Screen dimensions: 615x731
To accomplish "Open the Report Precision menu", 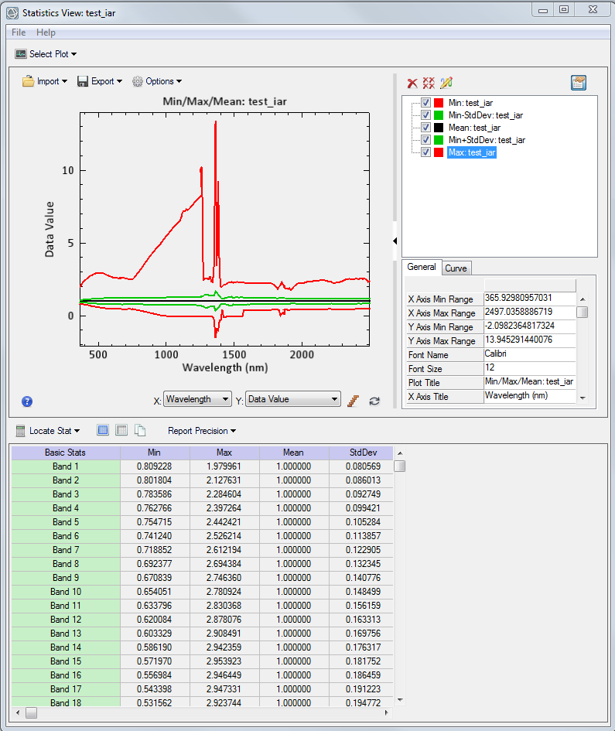I will (201, 430).
